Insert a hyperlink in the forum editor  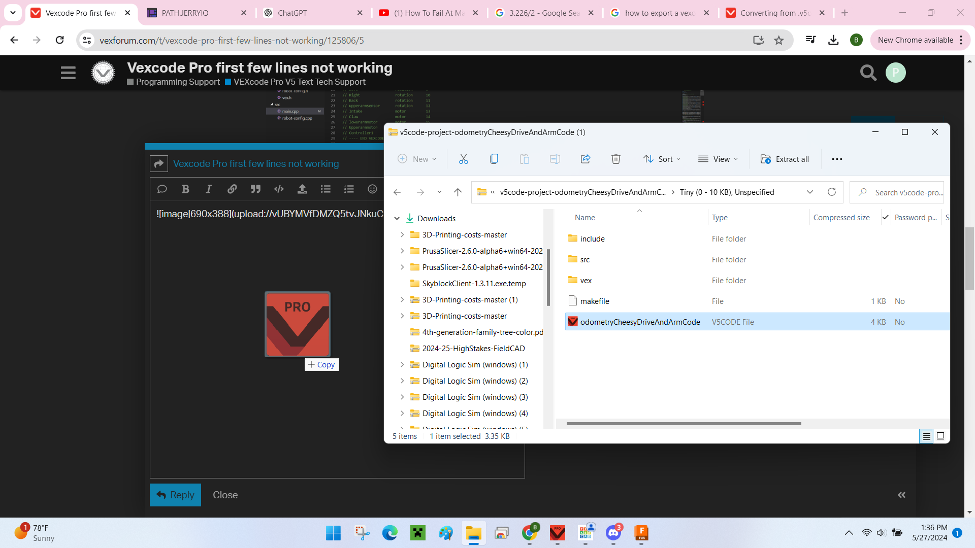click(x=232, y=189)
